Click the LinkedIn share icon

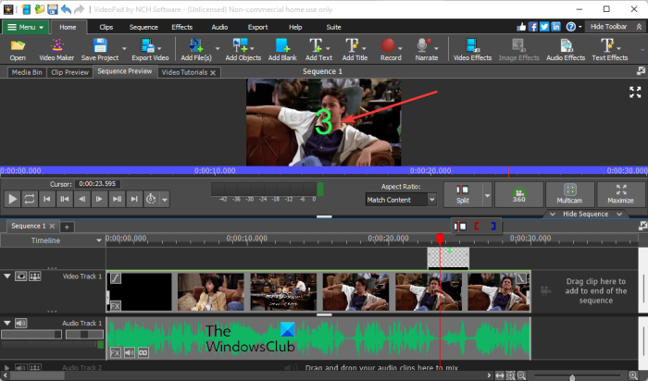555,27
